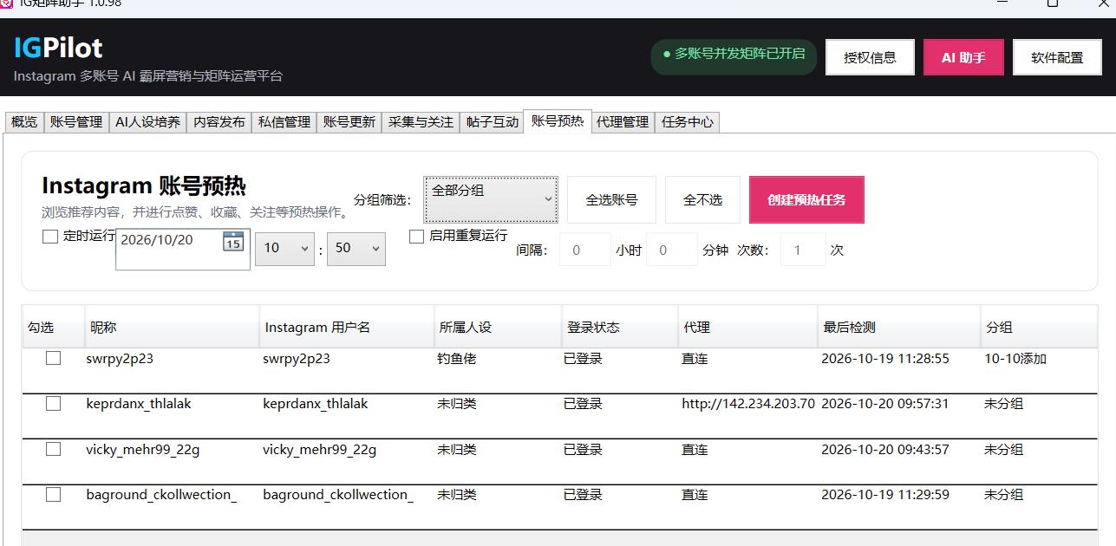Open the minute dropdown showing 50
Screen dimensions: 1116x546
tap(356, 249)
